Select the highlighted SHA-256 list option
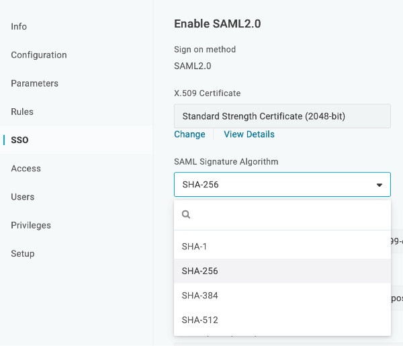Screen dimensions: 403x346 (x=200, y=271)
